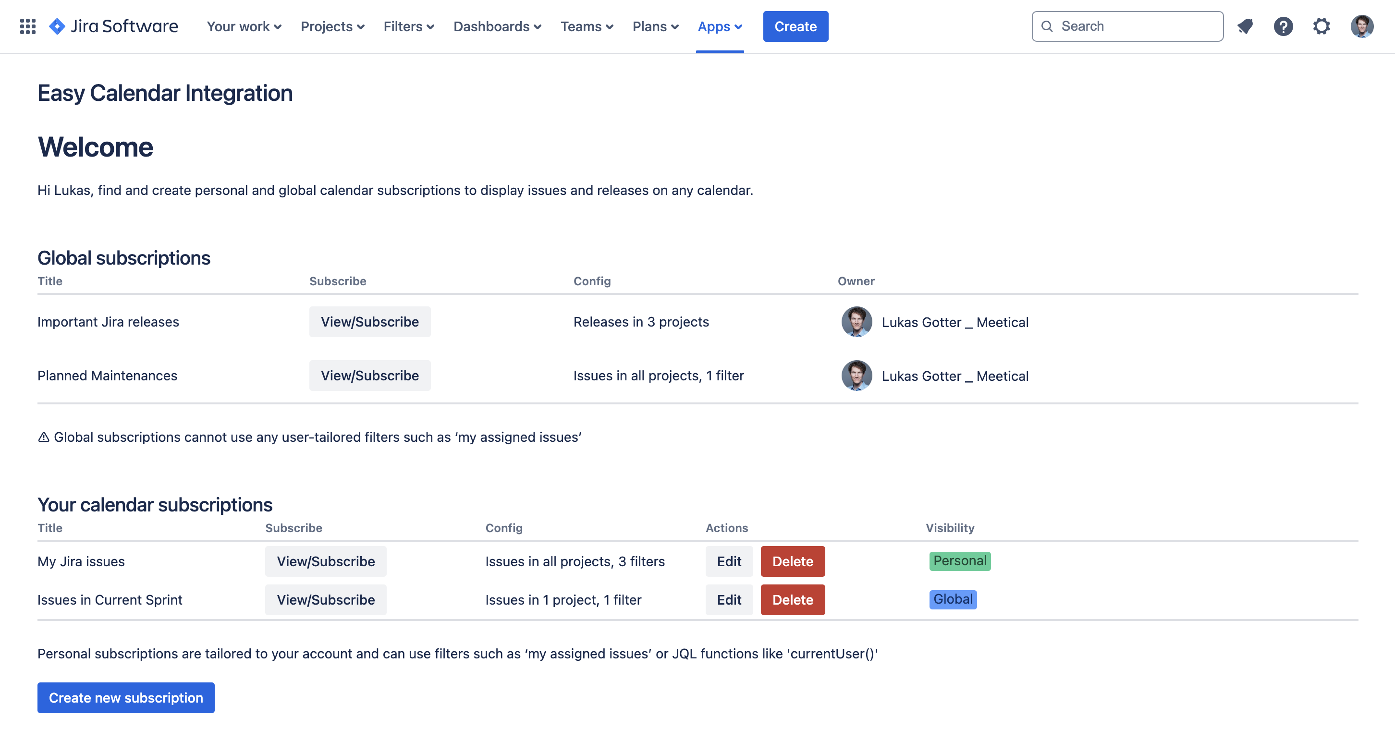Click owner name on Important Jira releases row
Image resolution: width=1395 pixels, height=729 pixels.
[x=954, y=323]
